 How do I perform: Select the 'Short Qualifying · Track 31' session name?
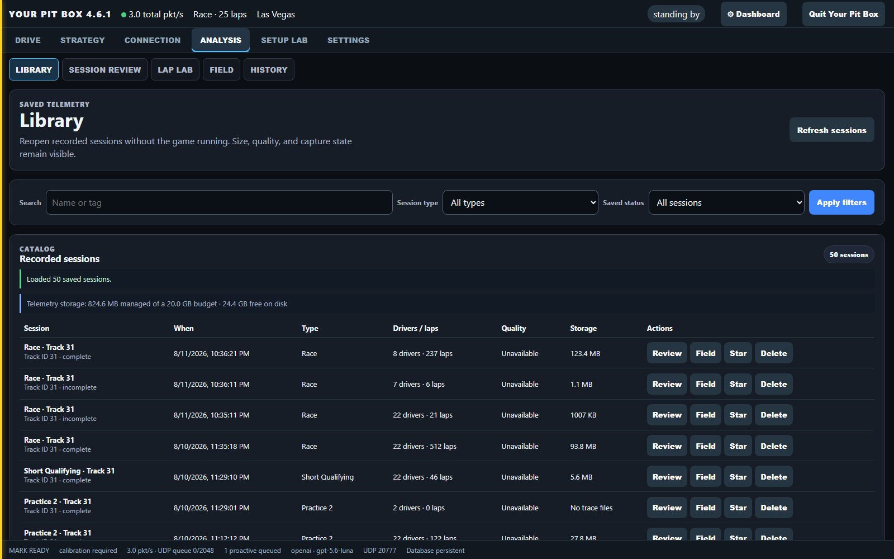point(69,471)
